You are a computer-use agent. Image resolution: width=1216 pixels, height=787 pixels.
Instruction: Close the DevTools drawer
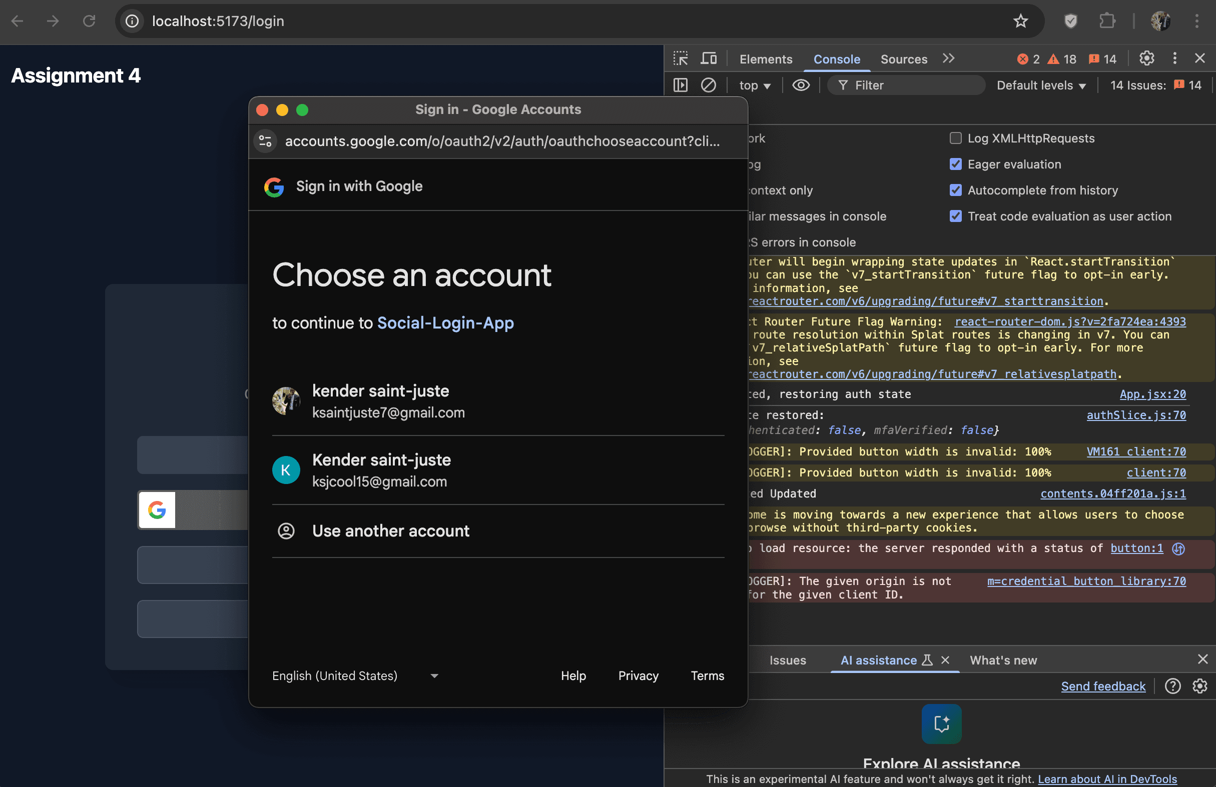point(1202,659)
